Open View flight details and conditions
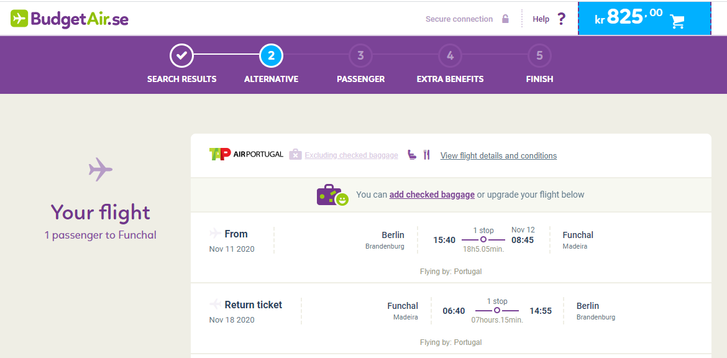Viewport: 727px width, 358px height. point(498,156)
